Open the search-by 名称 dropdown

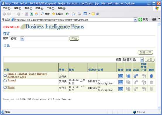pos(22,39)
